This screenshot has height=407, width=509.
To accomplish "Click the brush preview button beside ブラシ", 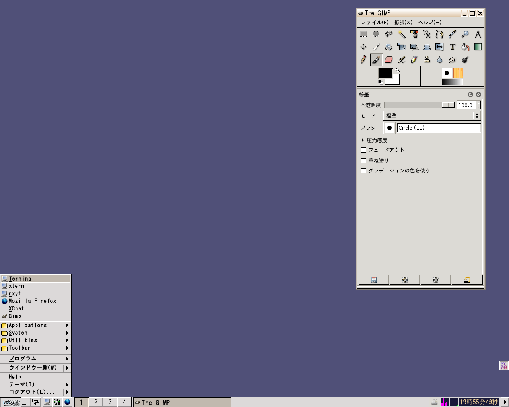I will (x=390, y=128).
